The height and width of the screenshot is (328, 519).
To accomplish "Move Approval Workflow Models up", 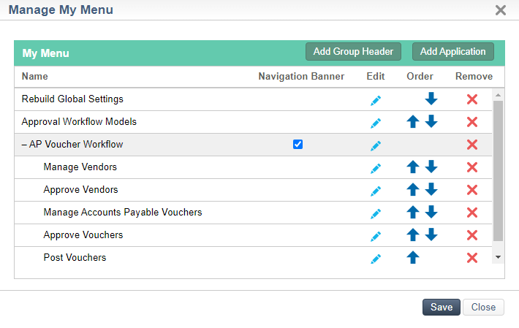I will [x=413, y=121].
